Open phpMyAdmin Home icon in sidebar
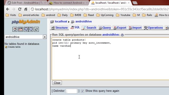Viewport: 169px width, 95px height. point(15,29)
